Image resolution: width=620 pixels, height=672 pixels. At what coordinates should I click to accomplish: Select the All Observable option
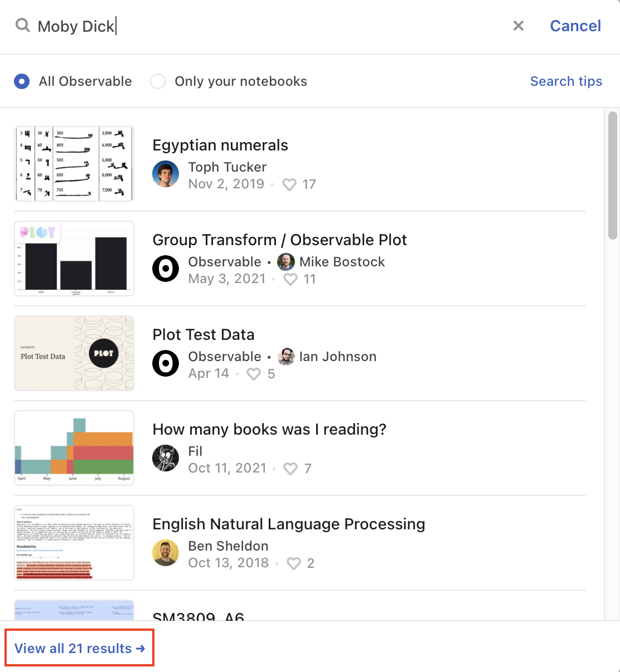coord(22,81)
